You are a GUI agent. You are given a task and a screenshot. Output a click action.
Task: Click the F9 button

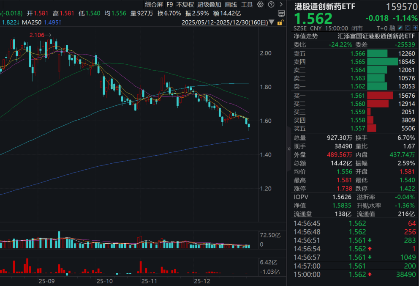click(x=170, y=5)
